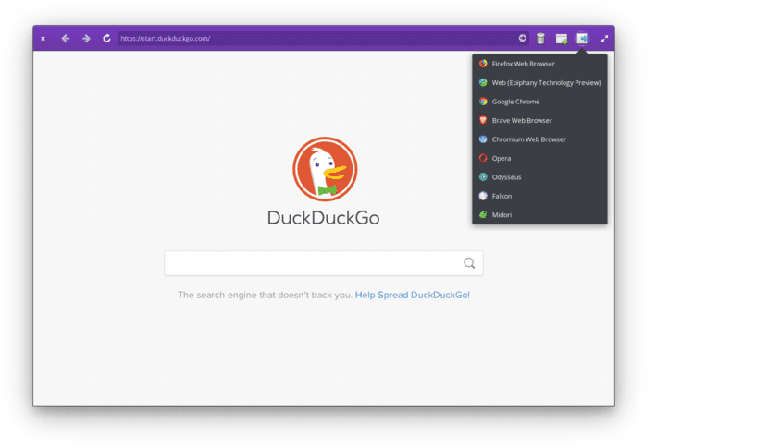The height and width of the screenshot is (447, 768).
Task: Click the DuckDuckGo duck logo
Action: (x=325, y=169)
